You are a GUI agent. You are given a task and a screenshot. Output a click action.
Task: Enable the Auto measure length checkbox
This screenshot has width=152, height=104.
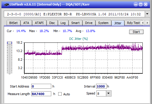(x=60, y=94)
